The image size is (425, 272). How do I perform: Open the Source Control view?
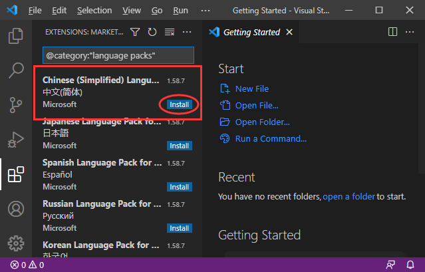click(15, 105)
